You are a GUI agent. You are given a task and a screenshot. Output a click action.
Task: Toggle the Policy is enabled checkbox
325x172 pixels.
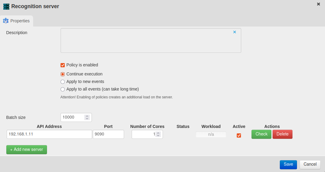pyautogui.click(x=63, y=65)
